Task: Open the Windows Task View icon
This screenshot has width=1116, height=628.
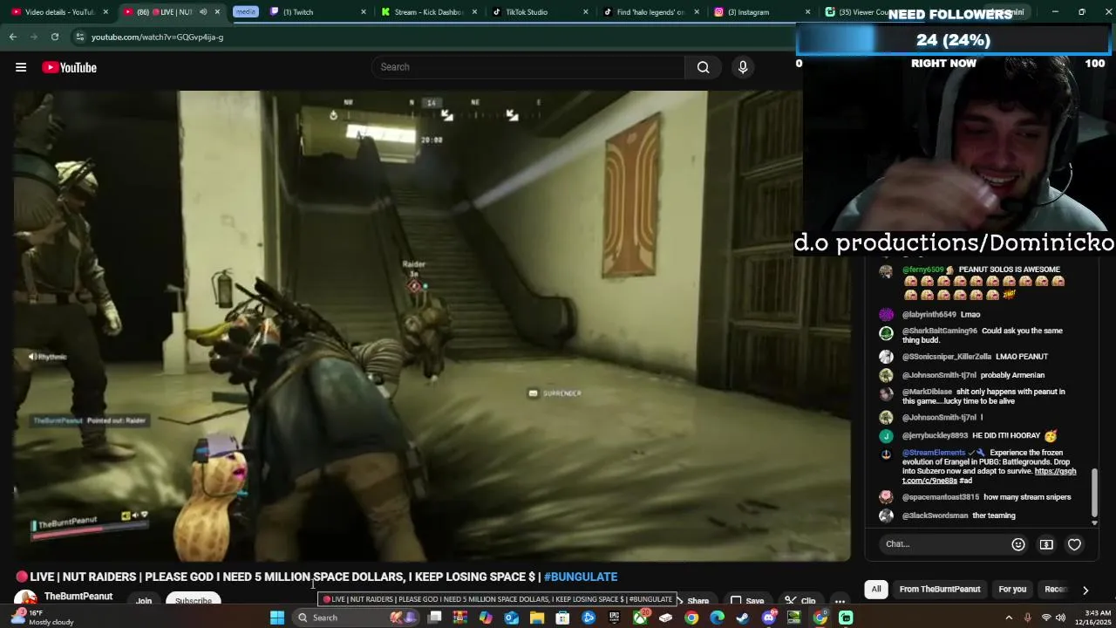Action: pos(434,618)
